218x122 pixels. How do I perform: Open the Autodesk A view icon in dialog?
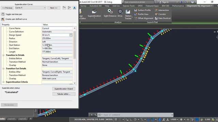[75, 8]
